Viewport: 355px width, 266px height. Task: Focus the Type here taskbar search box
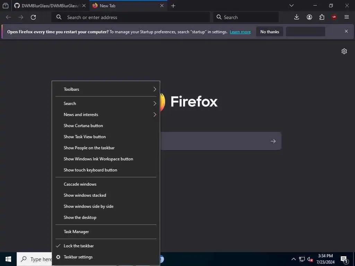(34, 259)
